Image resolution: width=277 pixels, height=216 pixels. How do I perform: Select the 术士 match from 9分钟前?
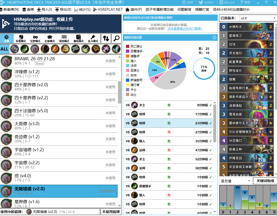pos(168,105)
